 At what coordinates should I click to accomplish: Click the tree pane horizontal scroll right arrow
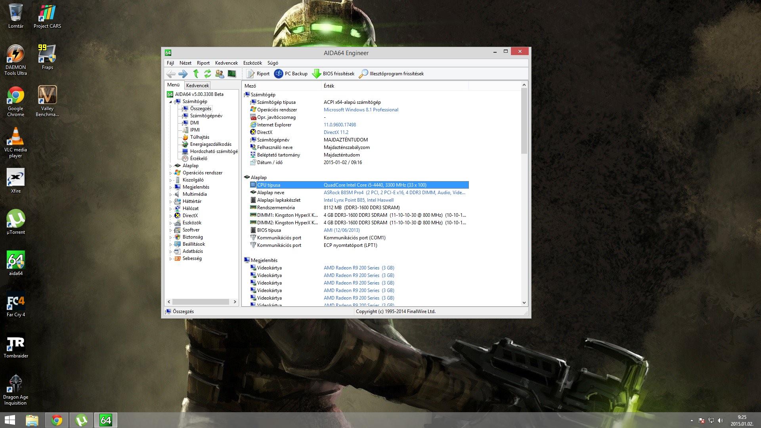click(235, 302)
